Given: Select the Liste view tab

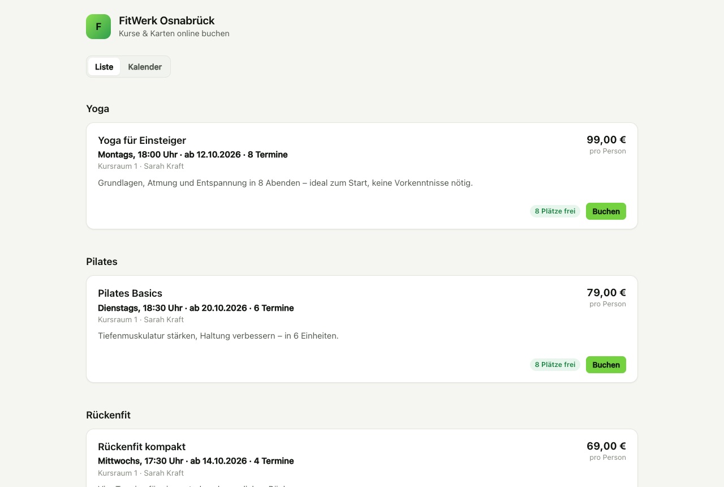Looking at the screenshot, I should tap(104, 67).
